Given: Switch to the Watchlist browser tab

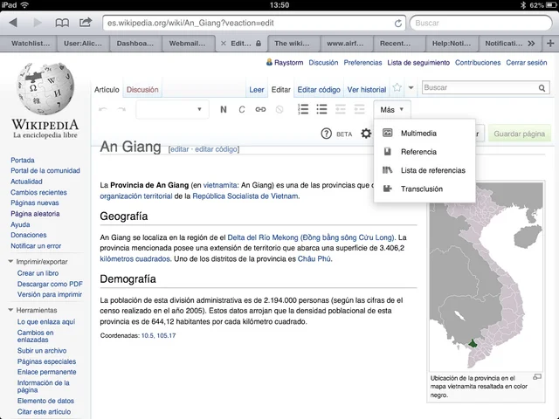Looking at the screenshot, I should [x=31, y=44].
